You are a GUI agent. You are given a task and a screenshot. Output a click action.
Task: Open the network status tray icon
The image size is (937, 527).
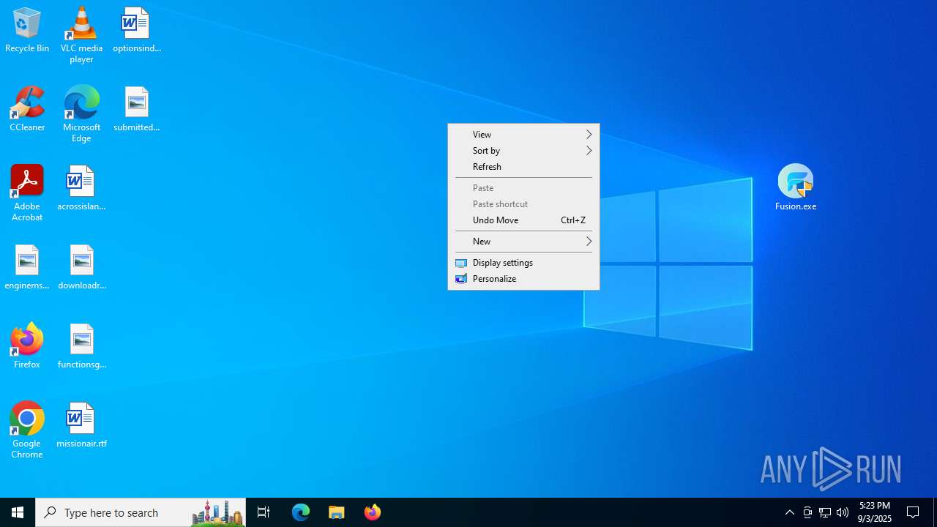[x=825, y=512]
